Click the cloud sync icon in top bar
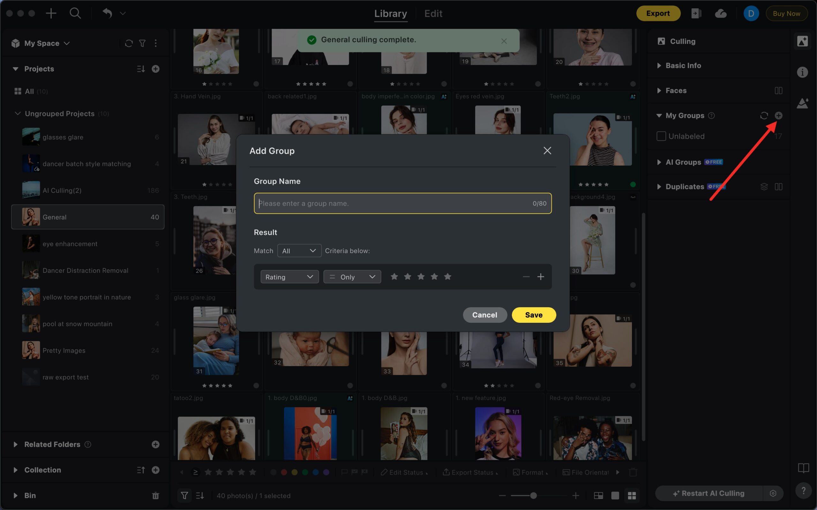 click(721, 13)
